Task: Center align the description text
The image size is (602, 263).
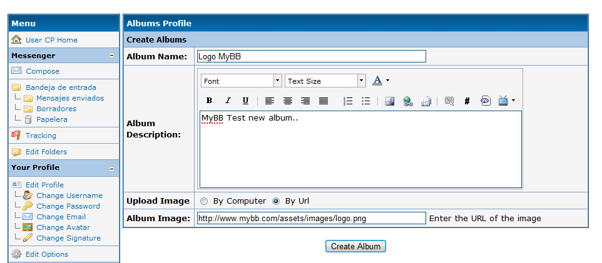Action: click(288, 101)
